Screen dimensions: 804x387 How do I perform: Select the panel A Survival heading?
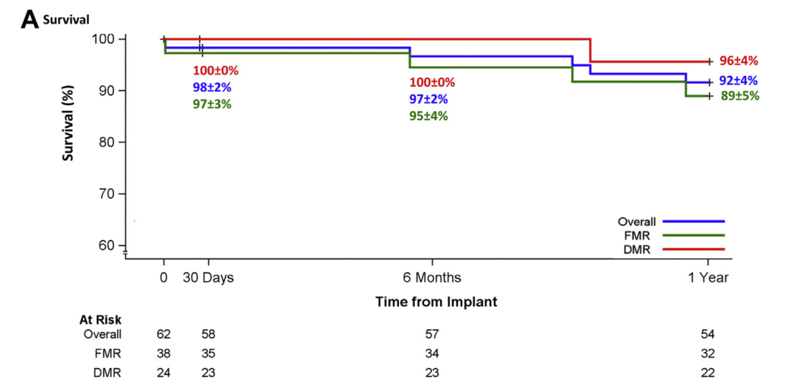(x=55, y=19)
